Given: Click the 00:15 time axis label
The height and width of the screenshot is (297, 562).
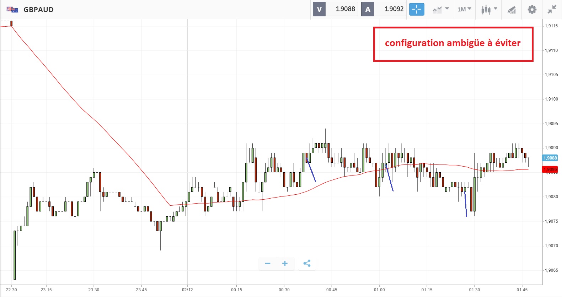Looking at the screenshot, I should pyautogui.click(x=237, y=290).
